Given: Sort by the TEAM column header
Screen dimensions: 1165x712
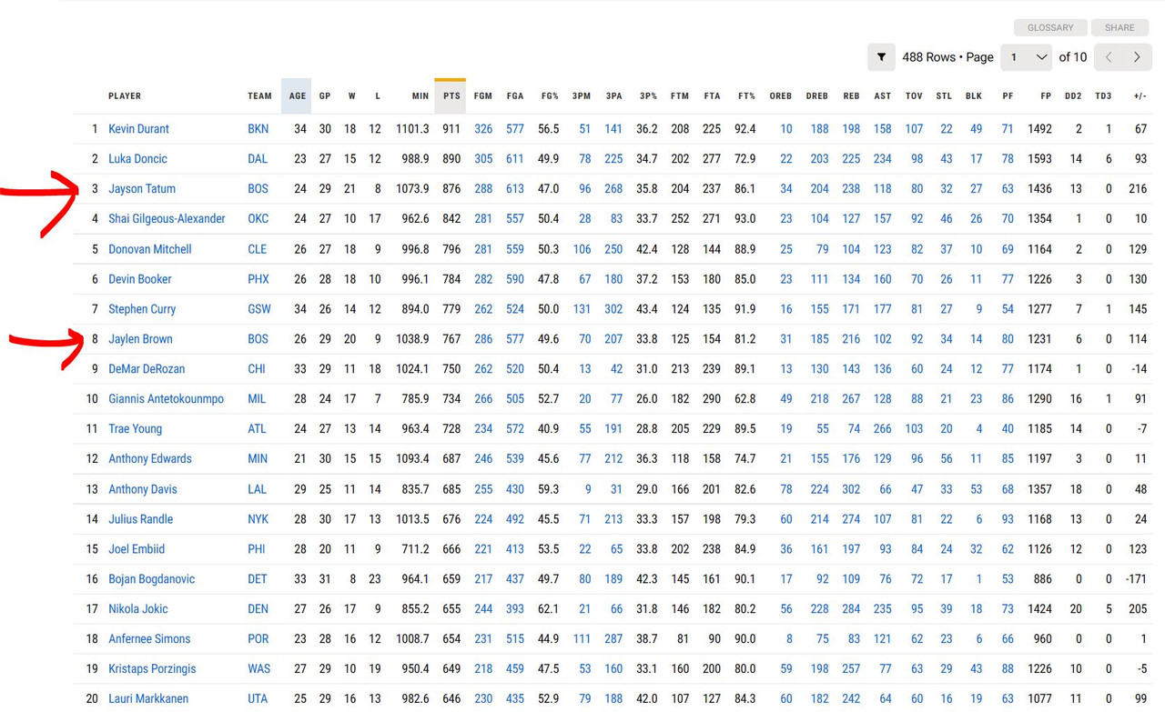Looking at the screenshot, I should point(259,96).
